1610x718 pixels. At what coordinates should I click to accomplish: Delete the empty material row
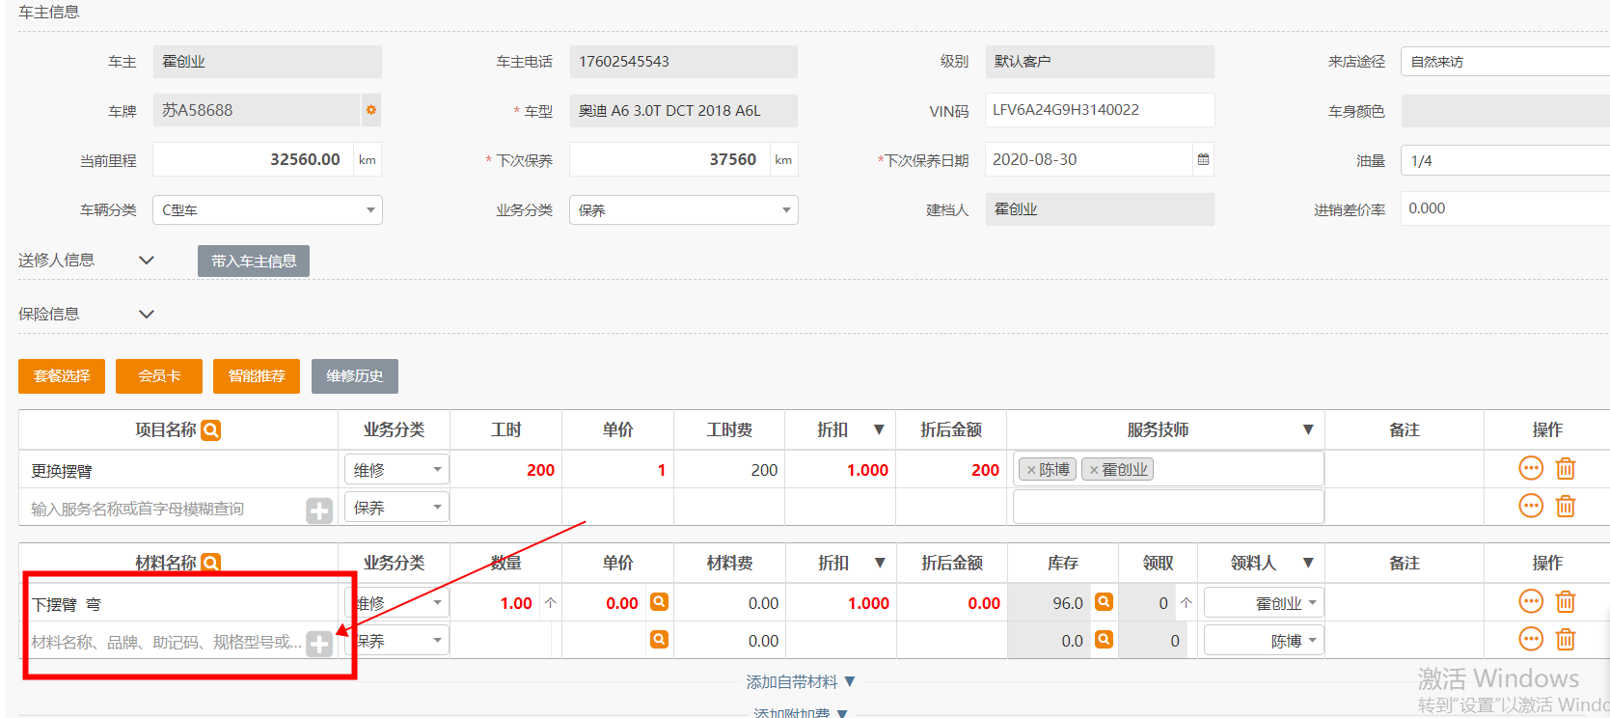(1566, 639)
